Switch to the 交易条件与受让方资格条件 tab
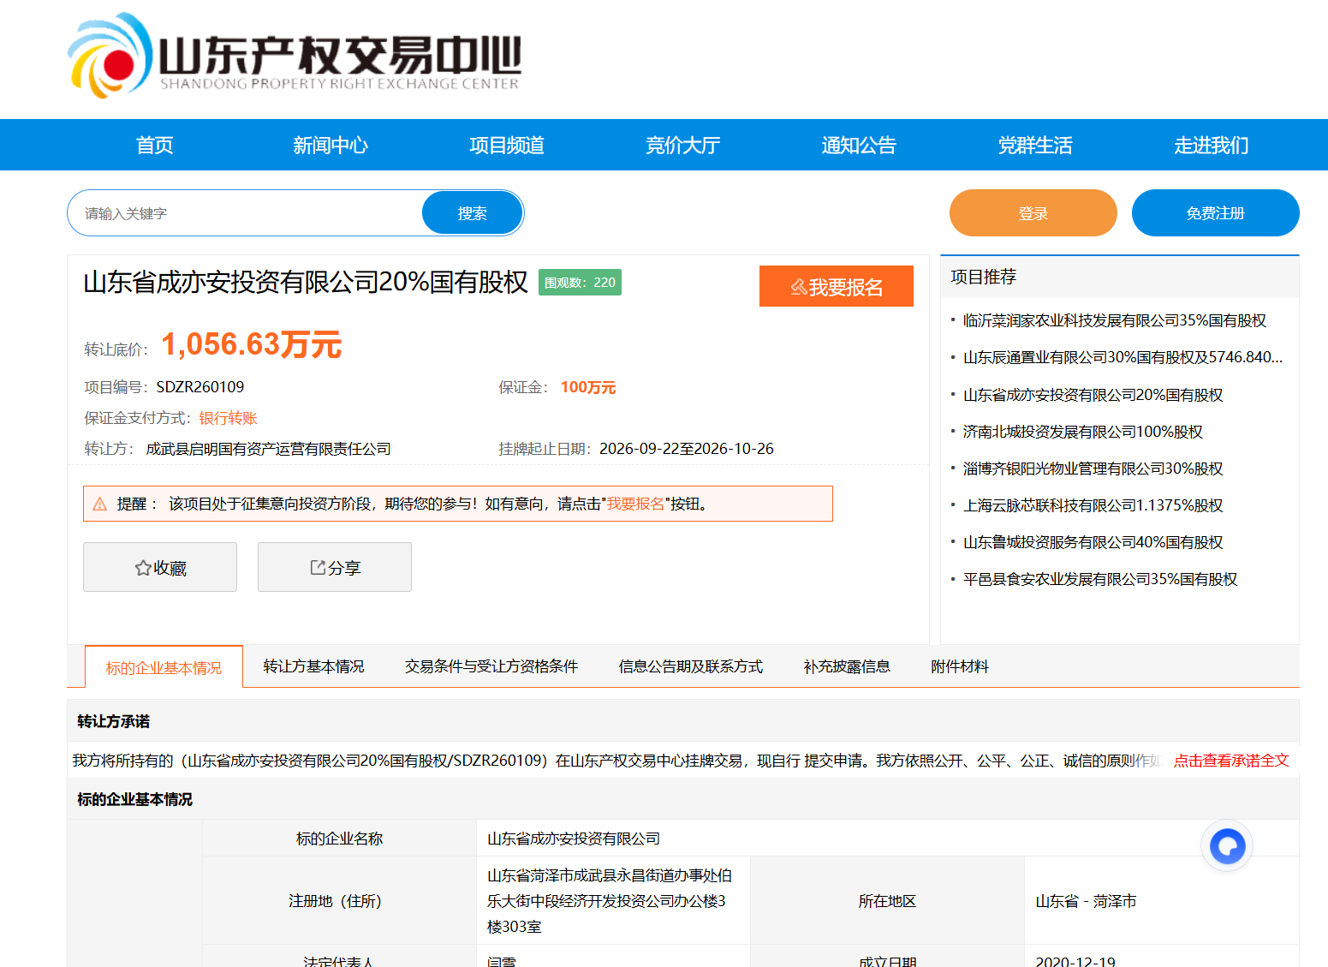 click(x=491, y=666)
